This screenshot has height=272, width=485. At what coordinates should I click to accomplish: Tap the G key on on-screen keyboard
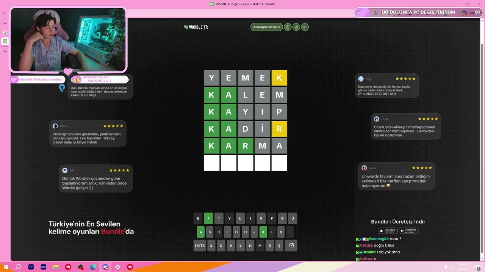236,232
